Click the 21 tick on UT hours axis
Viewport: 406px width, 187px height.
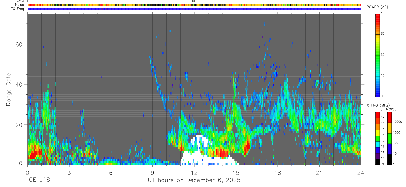pyautogui.click(x=319, y=173)
